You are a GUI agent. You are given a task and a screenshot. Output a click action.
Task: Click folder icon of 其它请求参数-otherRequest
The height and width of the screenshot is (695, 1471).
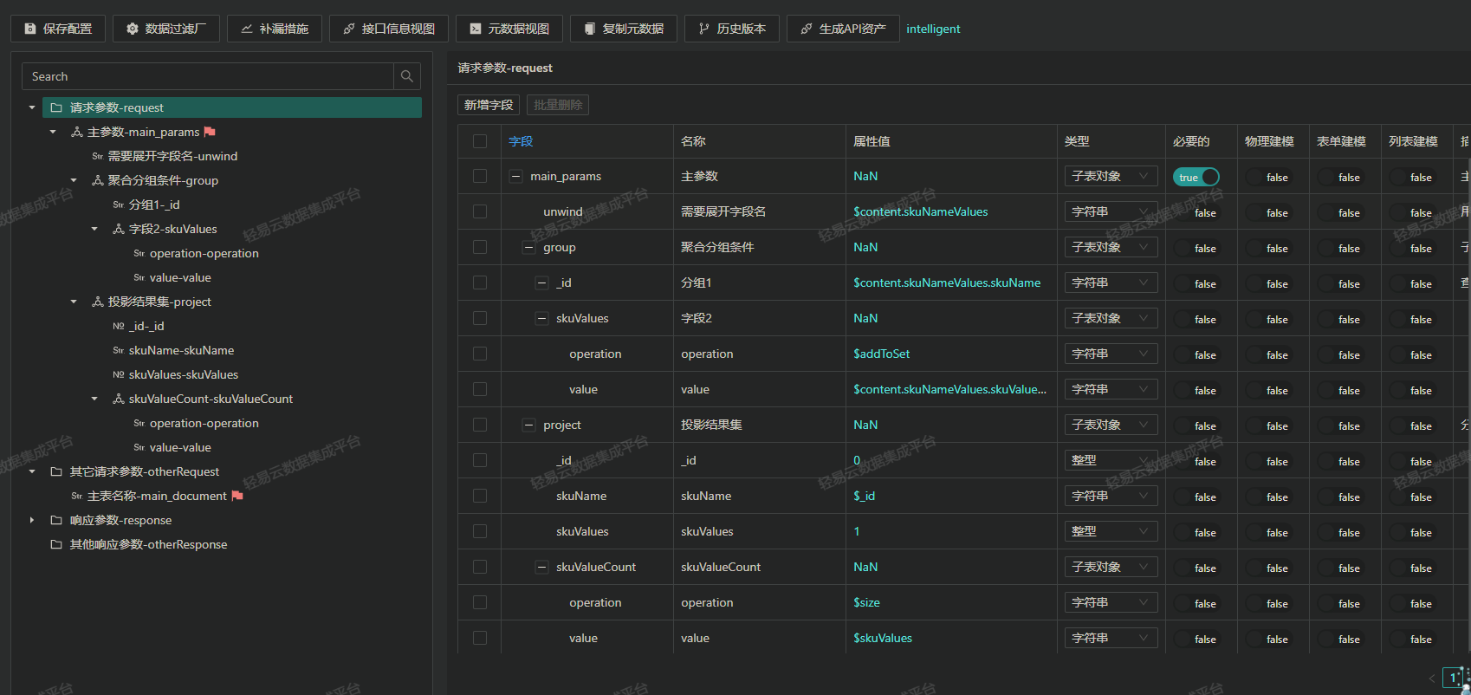(x=56, y=471)
